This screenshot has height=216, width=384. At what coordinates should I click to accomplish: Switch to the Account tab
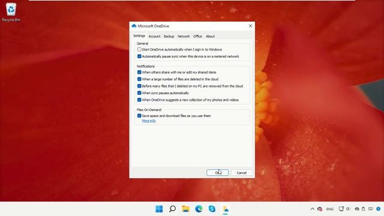[x=155, y=36]
